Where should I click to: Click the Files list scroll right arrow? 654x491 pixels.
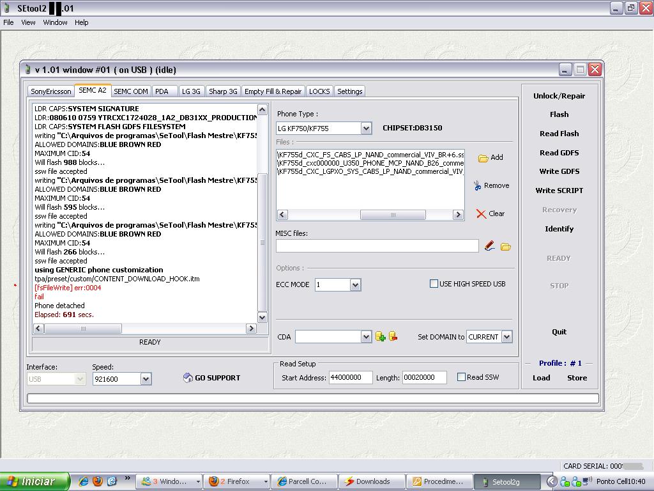458,215
